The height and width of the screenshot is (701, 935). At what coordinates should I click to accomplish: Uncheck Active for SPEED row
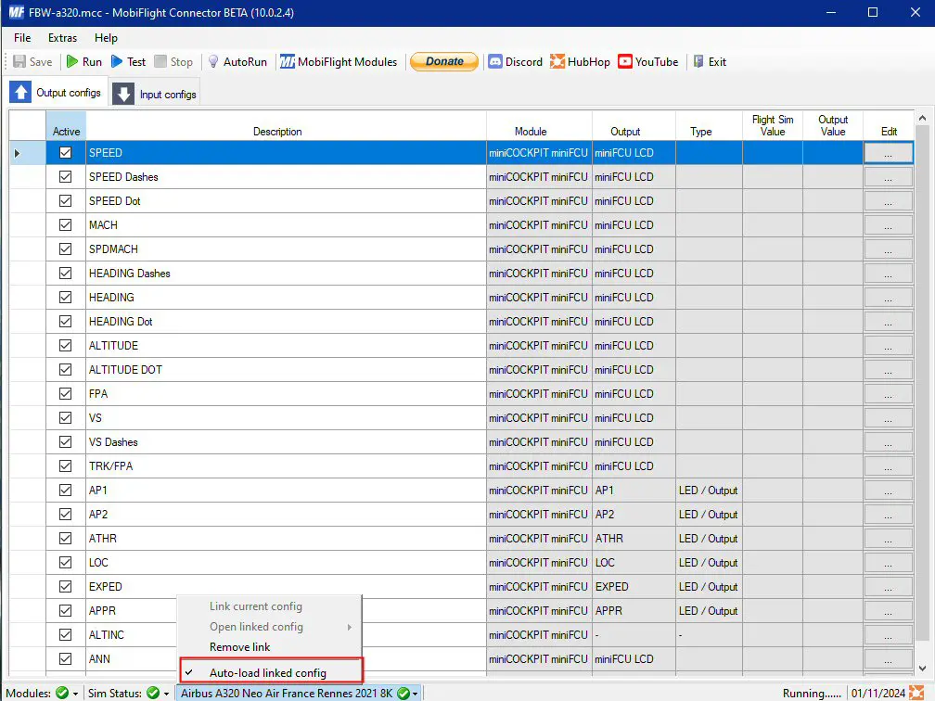click(66, 153)
